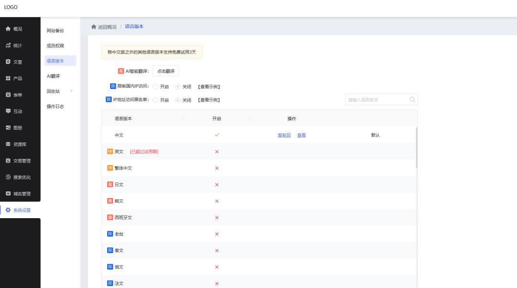Open 回收站 menu item

tap(53, 91)
